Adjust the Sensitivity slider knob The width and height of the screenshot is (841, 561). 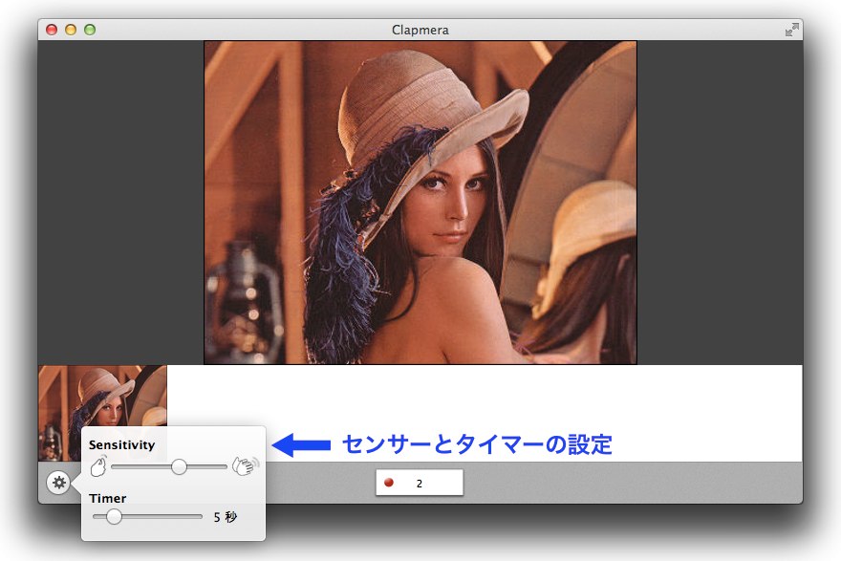pyautogui.click(x=179, y=466)
